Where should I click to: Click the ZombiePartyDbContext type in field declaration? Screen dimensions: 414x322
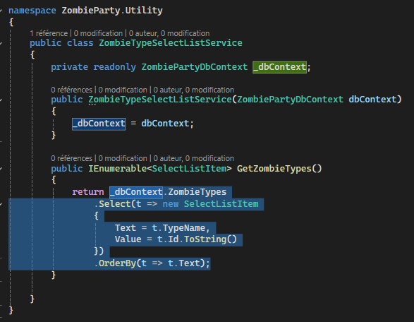tap(195, 67)
